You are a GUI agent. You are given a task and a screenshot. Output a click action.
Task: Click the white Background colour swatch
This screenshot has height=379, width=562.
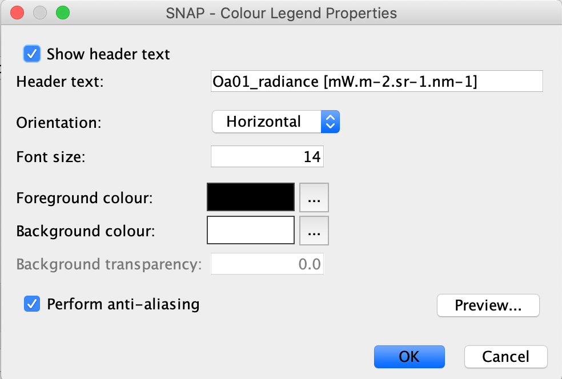[x=251, y=230]
